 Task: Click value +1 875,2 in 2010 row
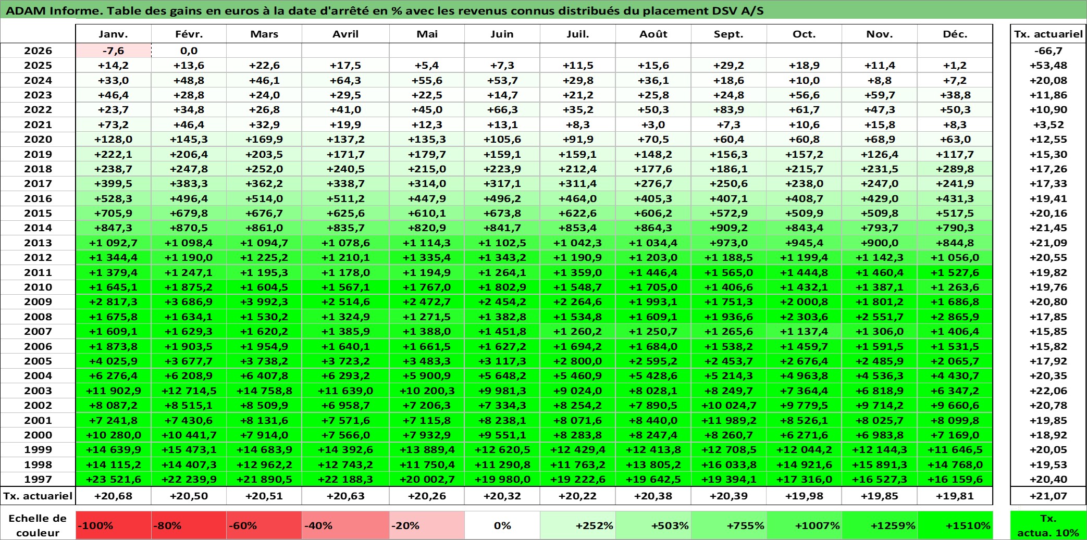189,287
